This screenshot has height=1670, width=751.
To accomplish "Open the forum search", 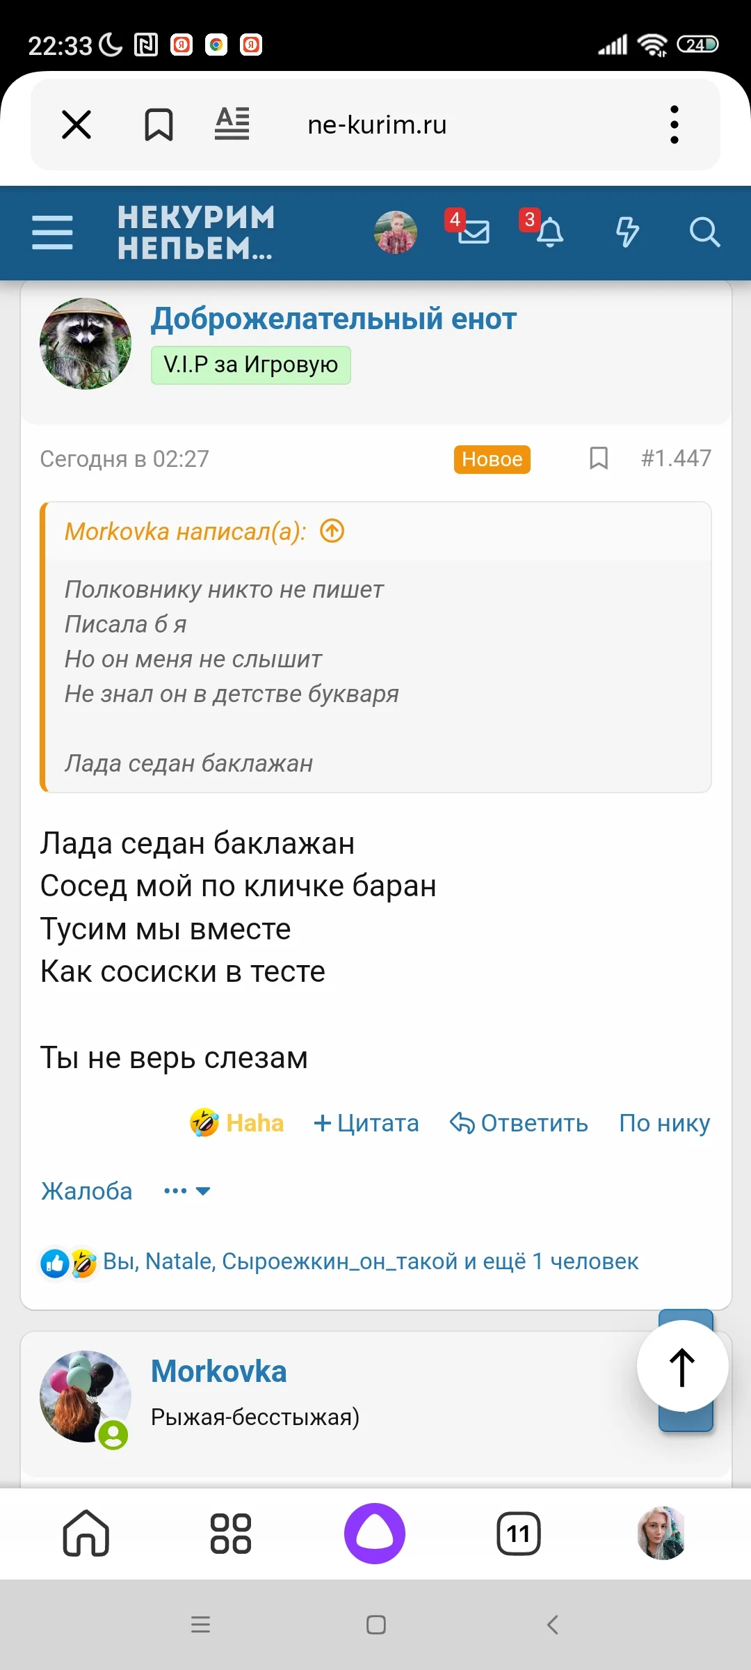I will click(705, 233).
